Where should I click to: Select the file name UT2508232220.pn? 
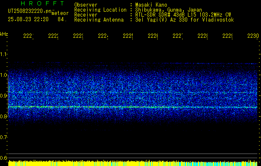[x=29, y=11]
